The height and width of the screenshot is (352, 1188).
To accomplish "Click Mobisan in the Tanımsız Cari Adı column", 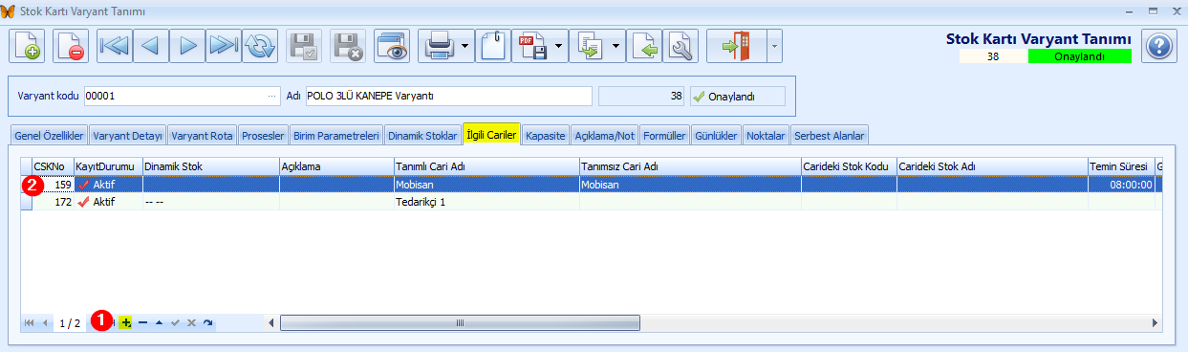I will [690, 186].
